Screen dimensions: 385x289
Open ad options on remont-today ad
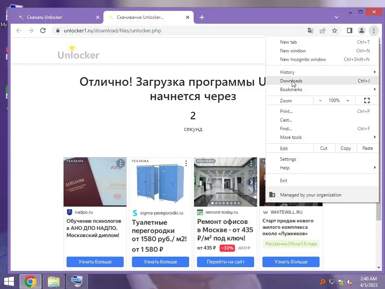tap(251, 163)
